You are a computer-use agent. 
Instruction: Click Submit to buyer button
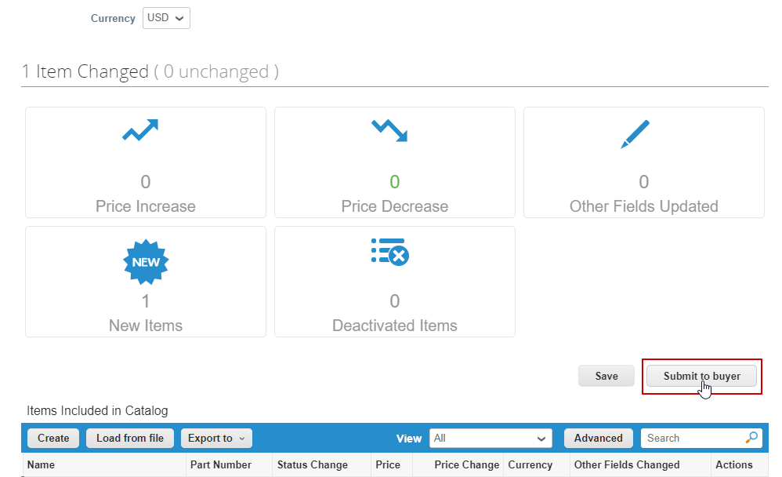(702, 376)
